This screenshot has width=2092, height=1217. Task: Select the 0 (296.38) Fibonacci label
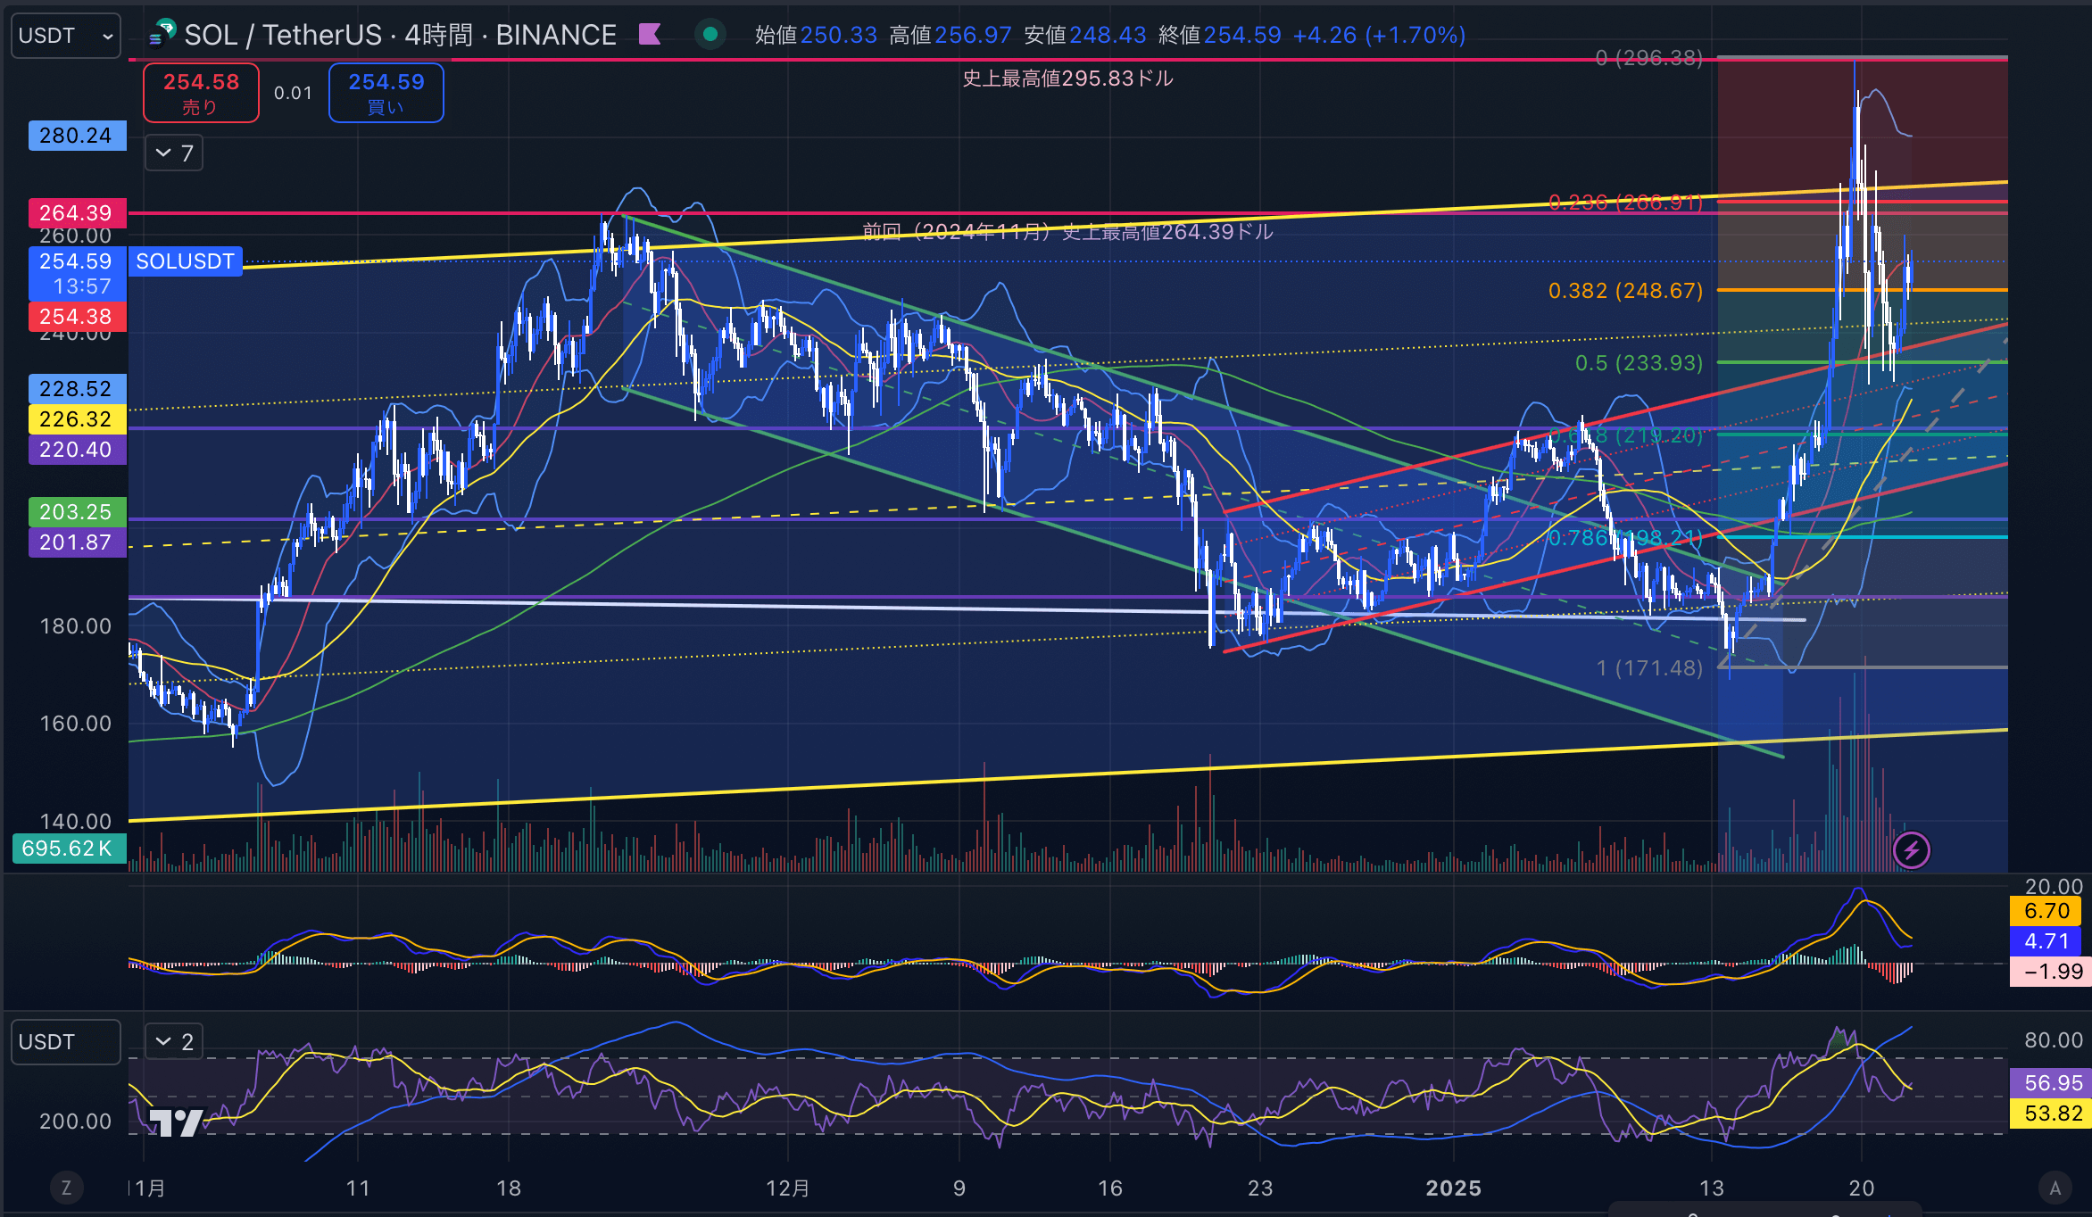coord(1649,58)
